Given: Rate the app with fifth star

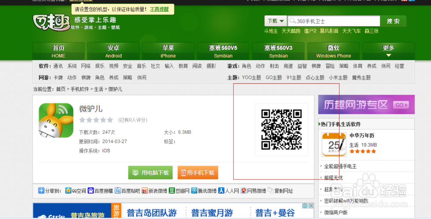Looking at the screenshot, I should pos(110,120).
